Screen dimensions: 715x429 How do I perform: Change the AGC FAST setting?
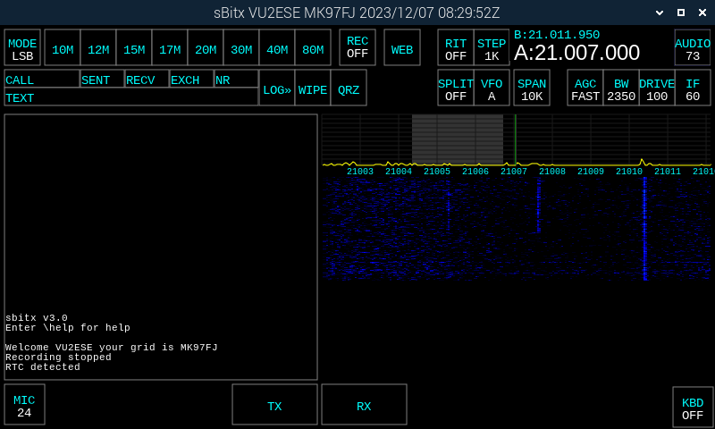[585, 88]
